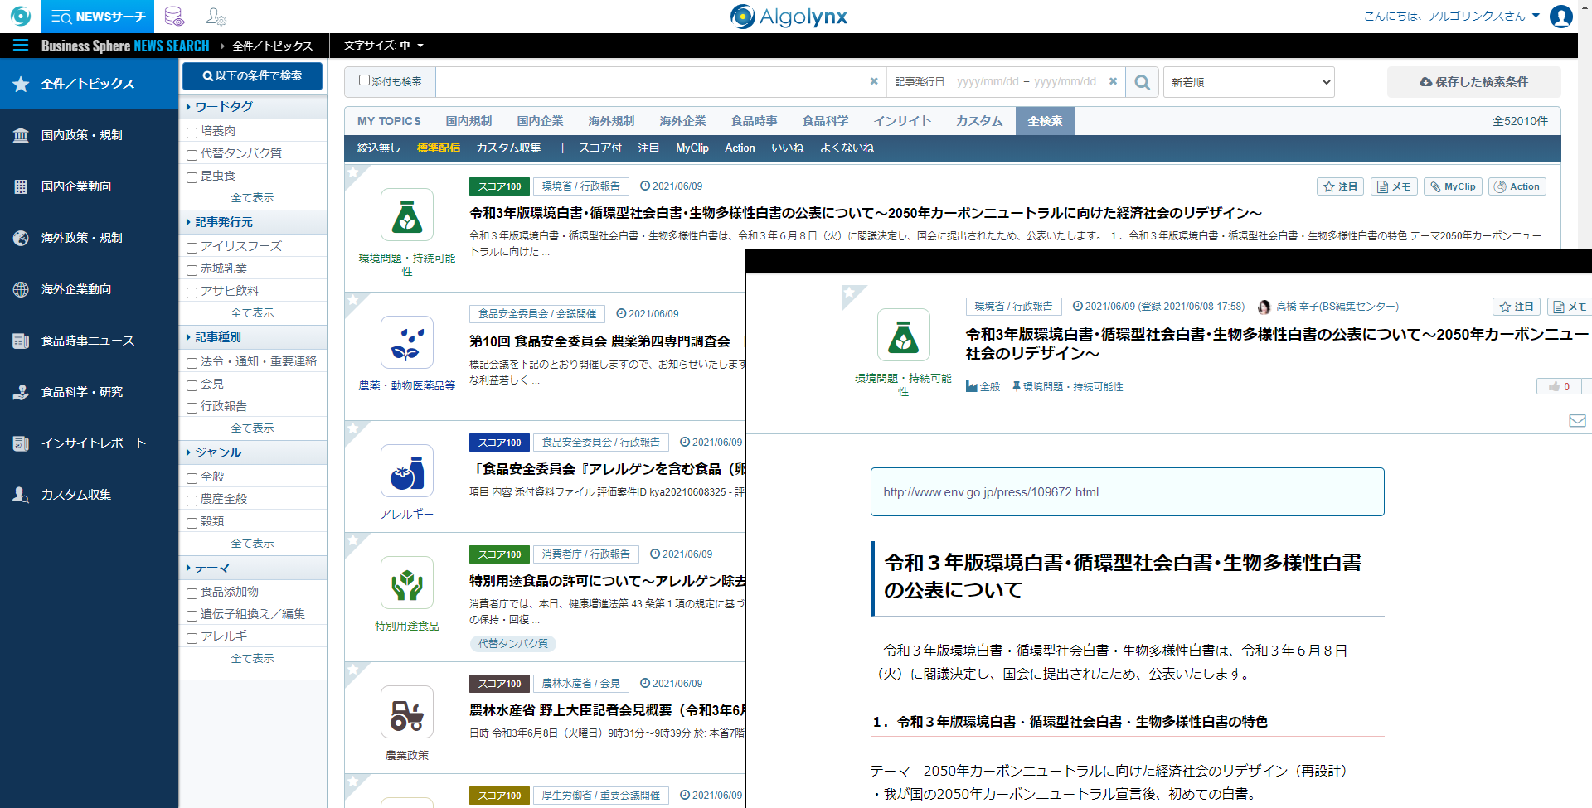The height and width of the screenshot is (808, 1592).
Task: Collapse the 記事発行元 filter section
Action: 223,222
